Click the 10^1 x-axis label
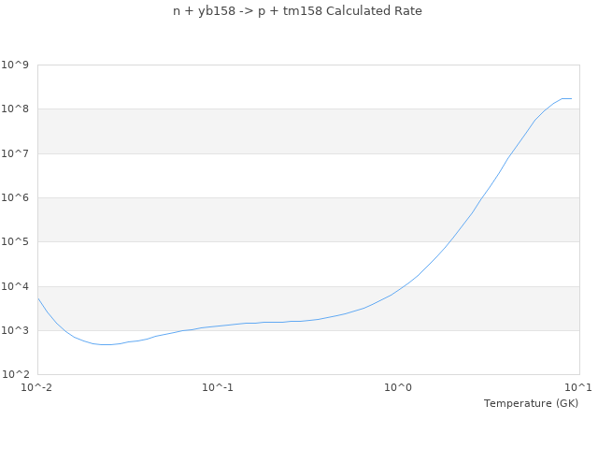 pyautogui.click(x=578, y=388)
